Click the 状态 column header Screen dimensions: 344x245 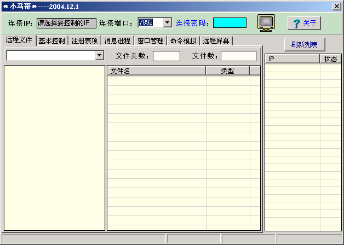point(330,59)
